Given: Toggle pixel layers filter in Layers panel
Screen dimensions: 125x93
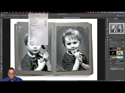Looking at the screenshot, I should coord(116,63).
